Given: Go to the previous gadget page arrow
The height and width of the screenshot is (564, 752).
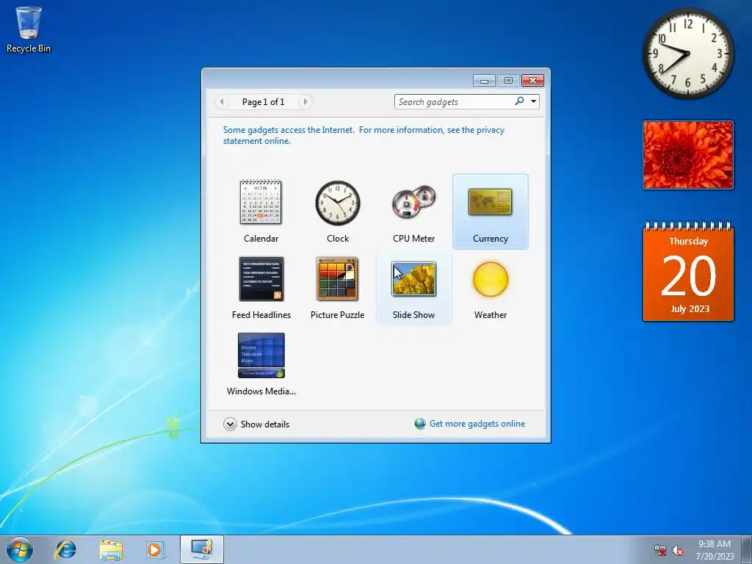Looking at the screenshot, I should click(x=222, y=101).
